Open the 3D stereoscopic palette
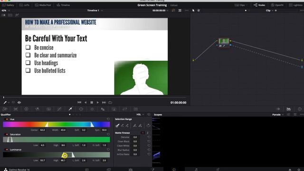Image resolution: width=304 pixels, height=171 pixels. [136, 109]
